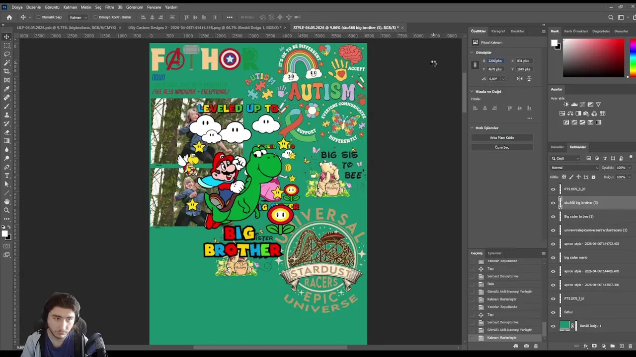Select the Frame tool
The image size is (636, 357).
[7, 80]
